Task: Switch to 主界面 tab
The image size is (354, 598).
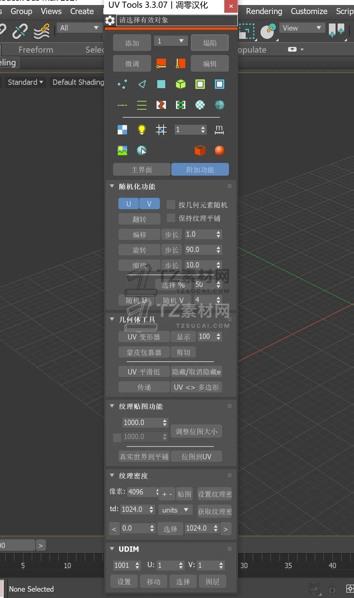Action: tap(142, 170)
